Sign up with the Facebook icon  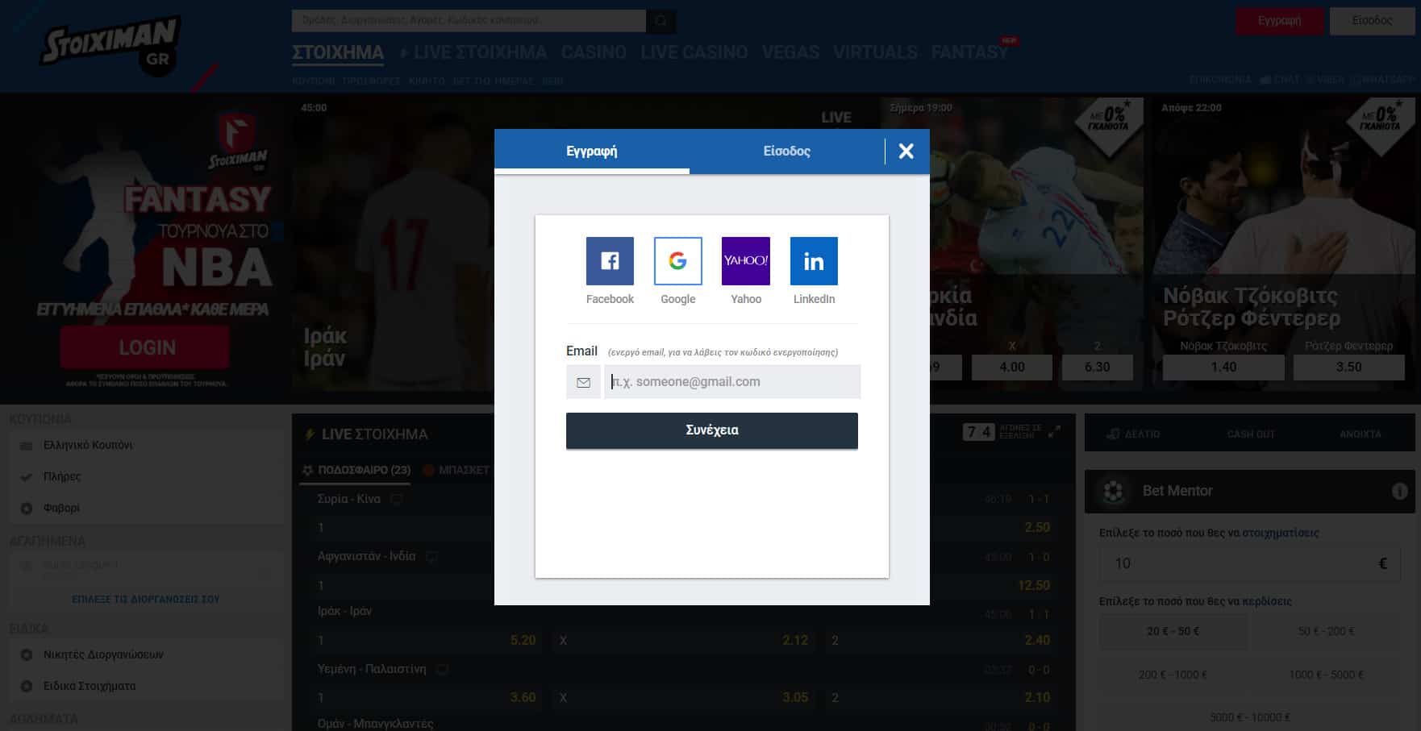click(610, 260)
